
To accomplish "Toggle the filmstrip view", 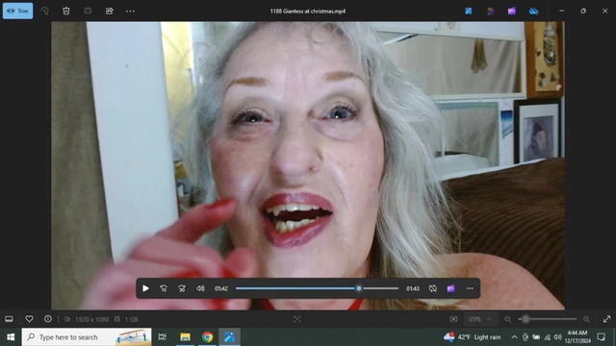I will (x=9, y=319).
